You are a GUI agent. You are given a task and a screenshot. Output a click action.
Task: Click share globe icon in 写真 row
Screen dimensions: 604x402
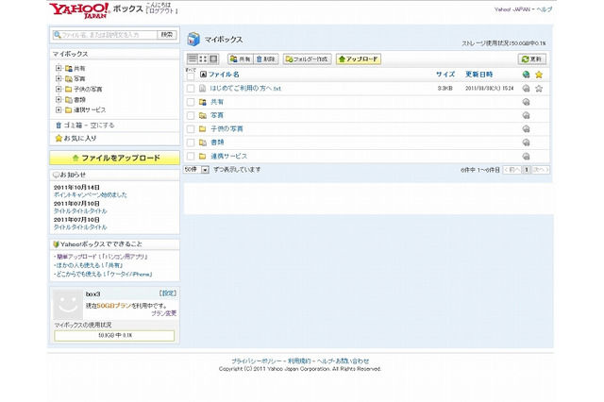[526, 115]
